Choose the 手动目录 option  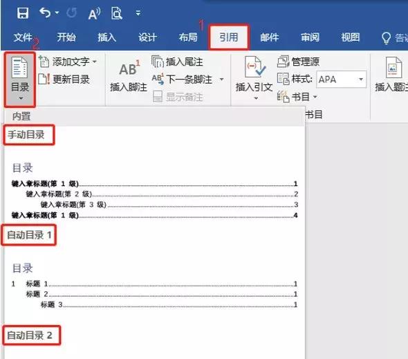(26, 135)
